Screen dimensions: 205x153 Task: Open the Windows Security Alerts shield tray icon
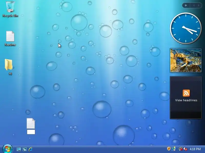click(169, 149)
